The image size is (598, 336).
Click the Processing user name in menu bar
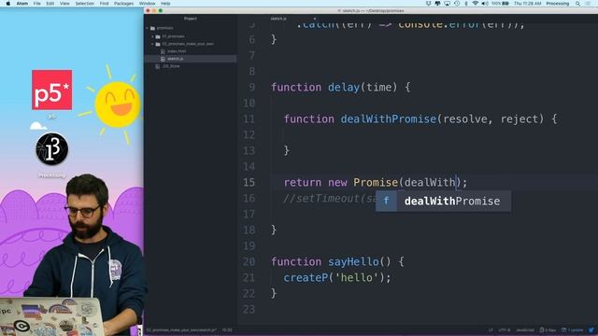(x=558, y=4)
